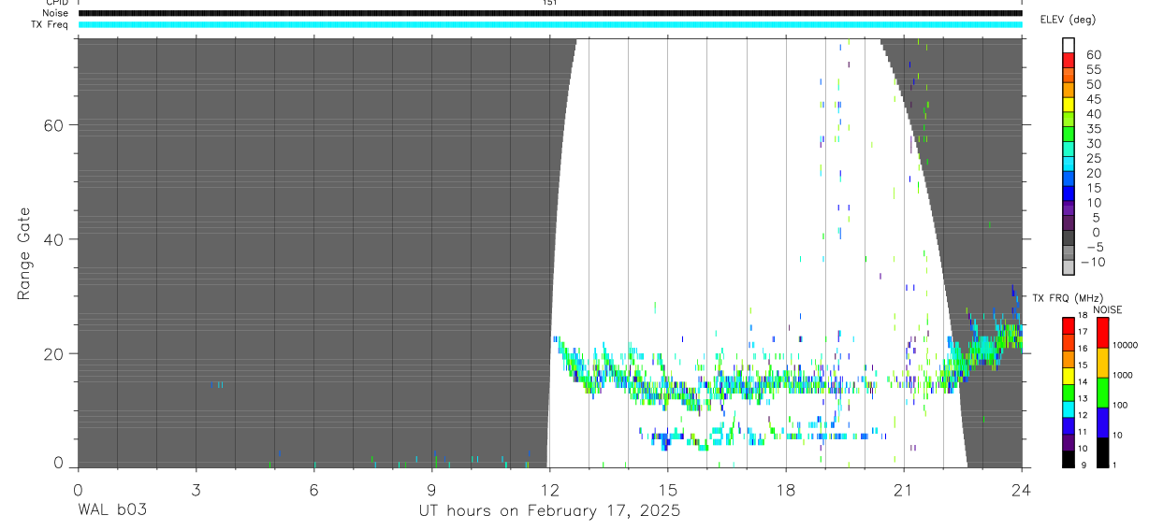Click the Noise row label

coord(55,13)
